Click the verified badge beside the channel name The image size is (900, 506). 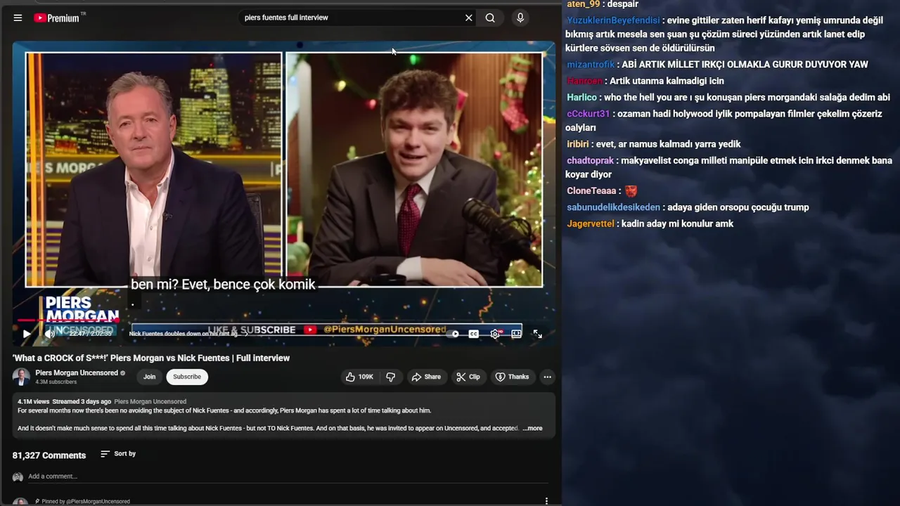click(x=123, y=373)
